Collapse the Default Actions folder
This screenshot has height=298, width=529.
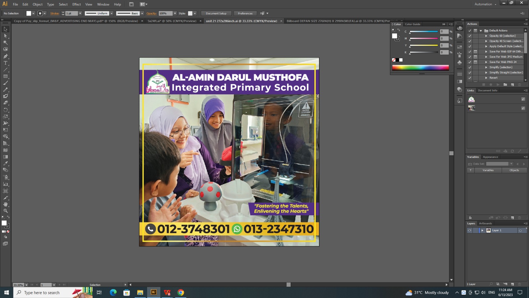(481, 30)
